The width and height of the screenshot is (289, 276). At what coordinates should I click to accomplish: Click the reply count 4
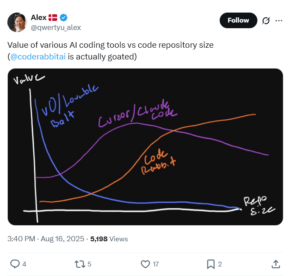click(24, 264)
